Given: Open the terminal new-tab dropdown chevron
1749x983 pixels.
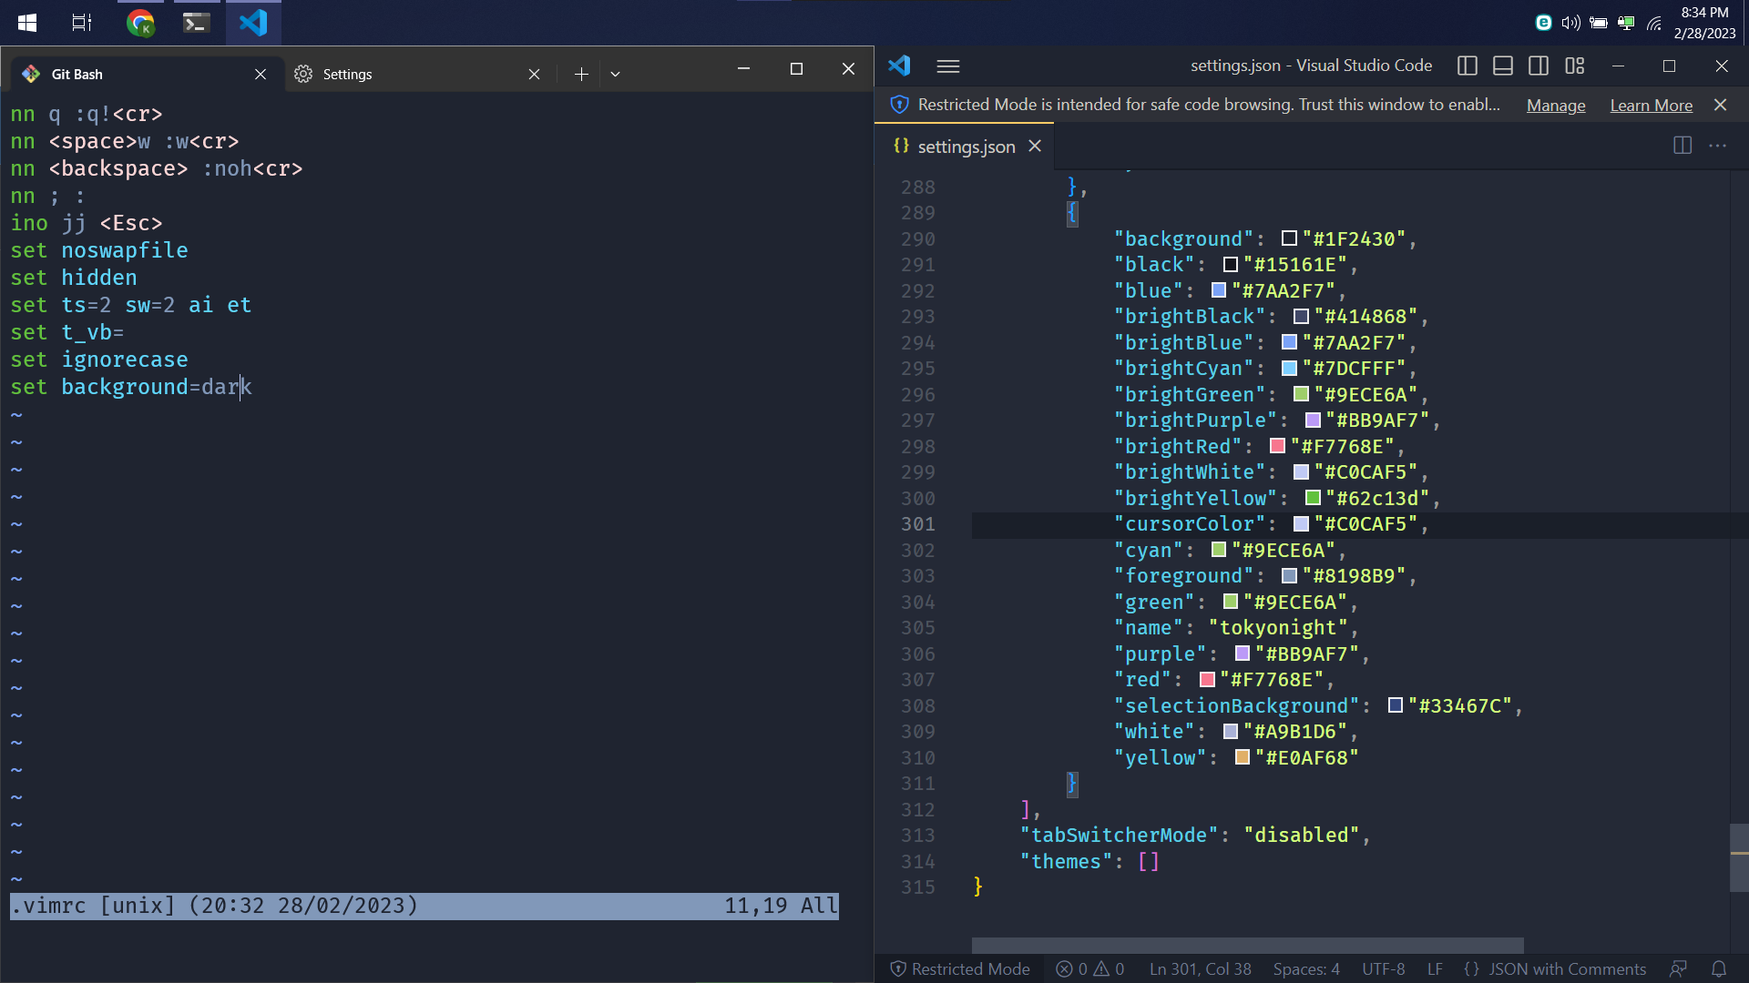Looking at the screenshot, I should (616, 74).
